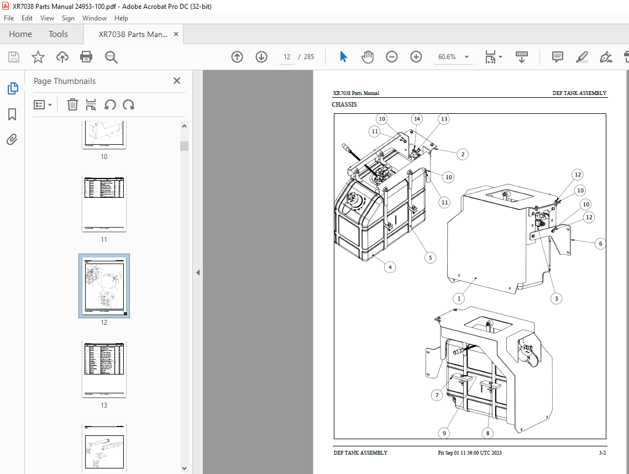Expand fit page options arrow
This screenshot has height=474, width=629.
[500, 57]
